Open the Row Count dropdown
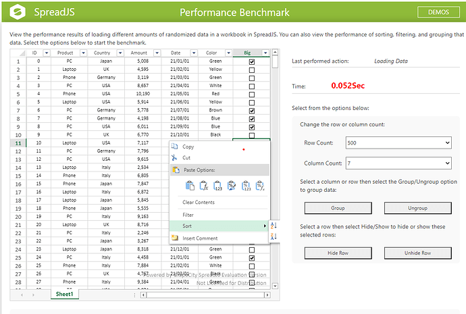The height and width of the screenshot is (314, 466). [x=397, y=142]
